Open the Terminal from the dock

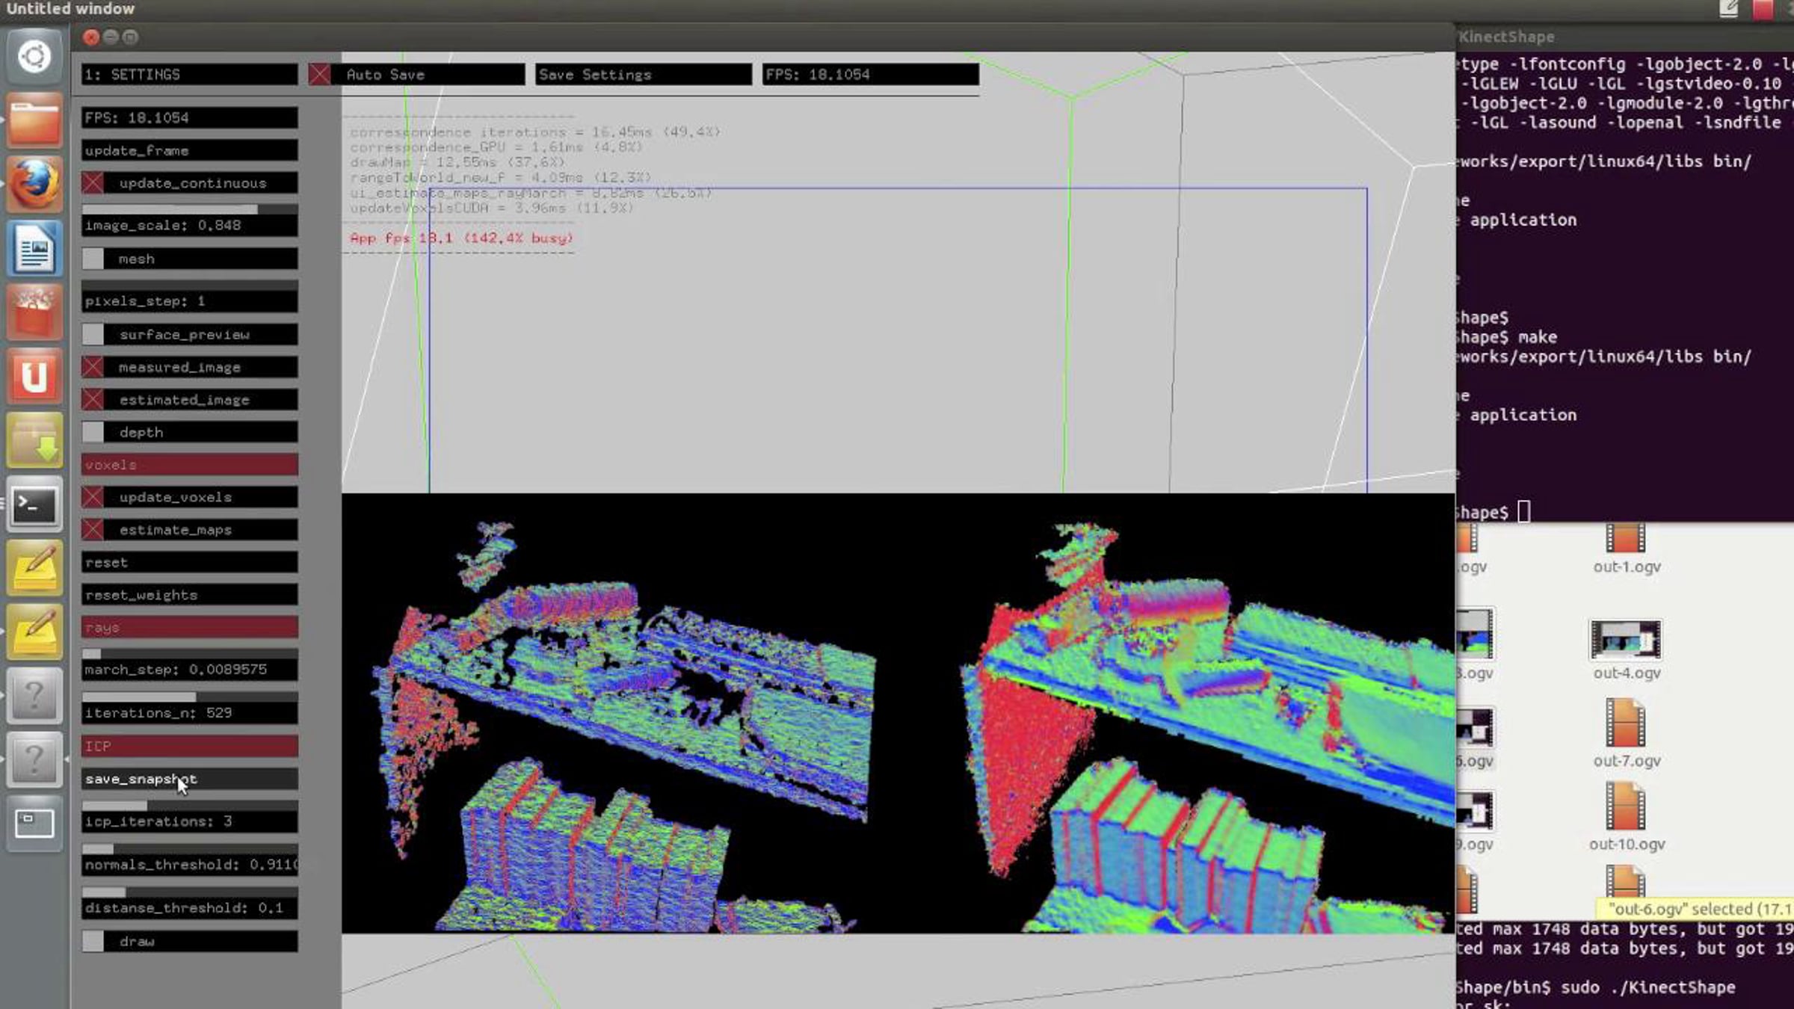34,504
